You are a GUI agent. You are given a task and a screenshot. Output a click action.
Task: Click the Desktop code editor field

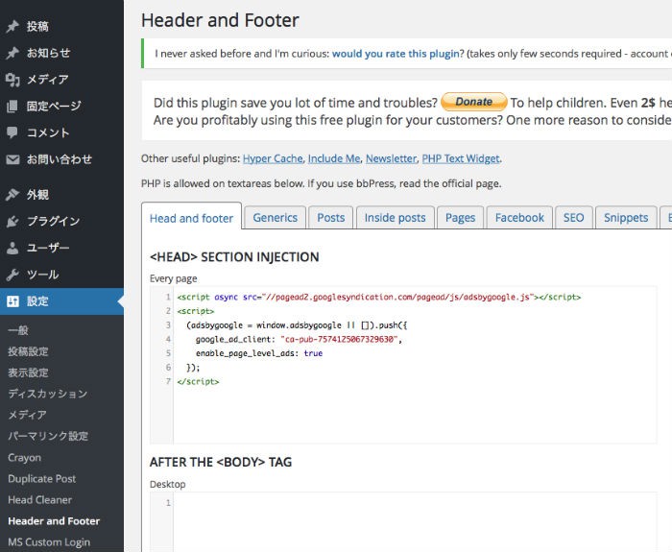403,522
